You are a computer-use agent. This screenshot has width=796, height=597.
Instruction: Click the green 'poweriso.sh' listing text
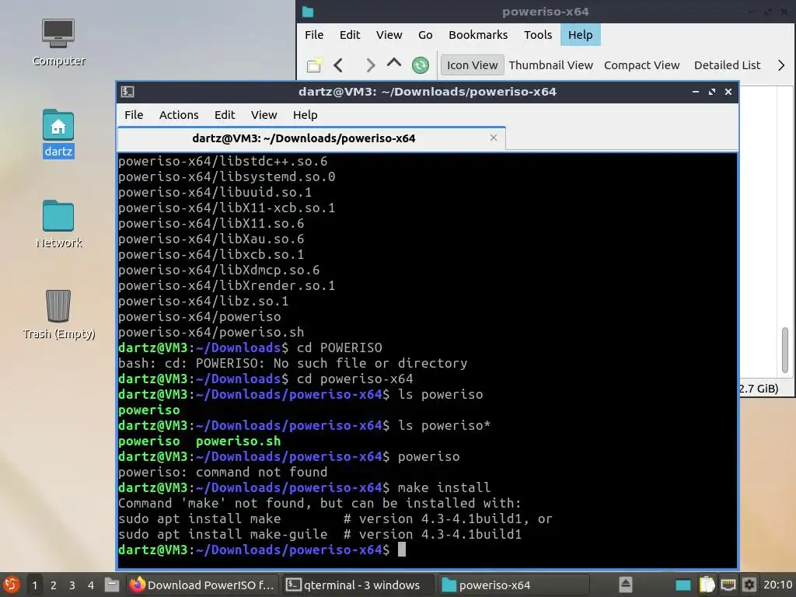(x=238, y=442)
